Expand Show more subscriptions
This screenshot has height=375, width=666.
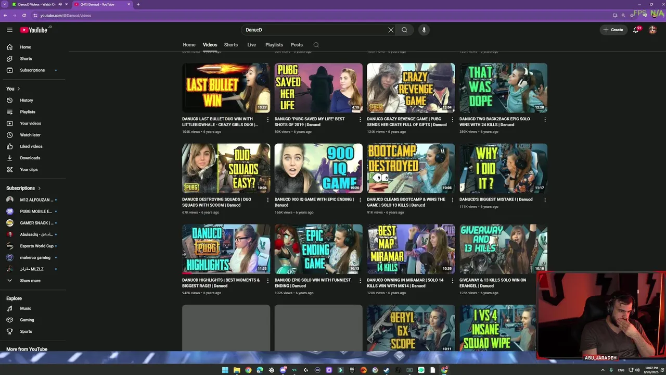point(34,280)
